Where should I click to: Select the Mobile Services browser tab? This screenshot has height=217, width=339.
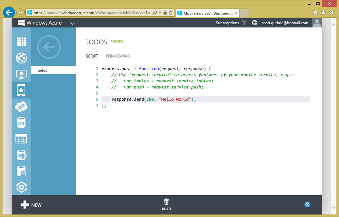(207, 13)
